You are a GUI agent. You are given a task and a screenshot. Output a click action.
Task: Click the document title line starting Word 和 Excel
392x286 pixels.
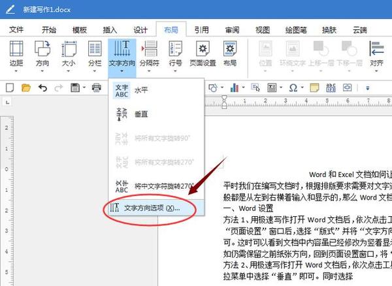(350, 174)
